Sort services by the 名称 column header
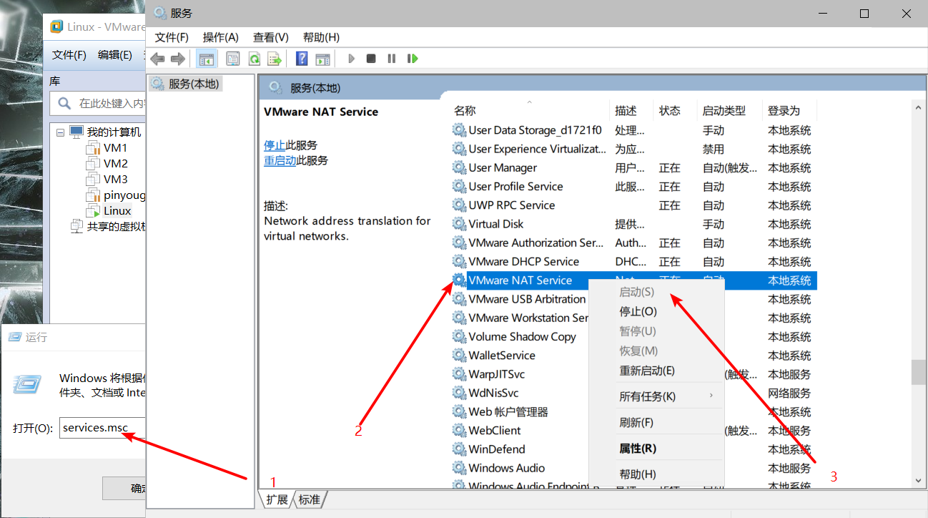Viewport: 928px width, 518px height. click(x=530, y=111)
